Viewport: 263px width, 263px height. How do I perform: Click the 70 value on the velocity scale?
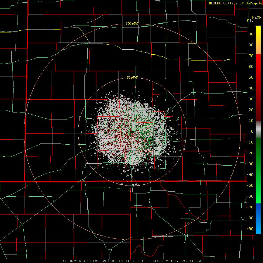(251, 56)
